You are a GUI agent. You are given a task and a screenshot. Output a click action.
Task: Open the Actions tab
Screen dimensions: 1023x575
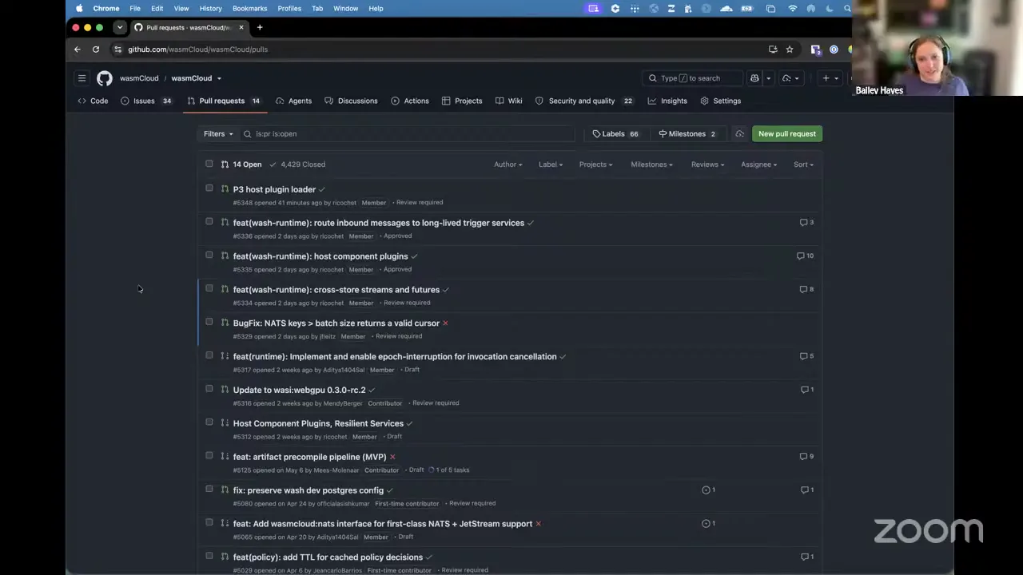click(x=410, y=101)
